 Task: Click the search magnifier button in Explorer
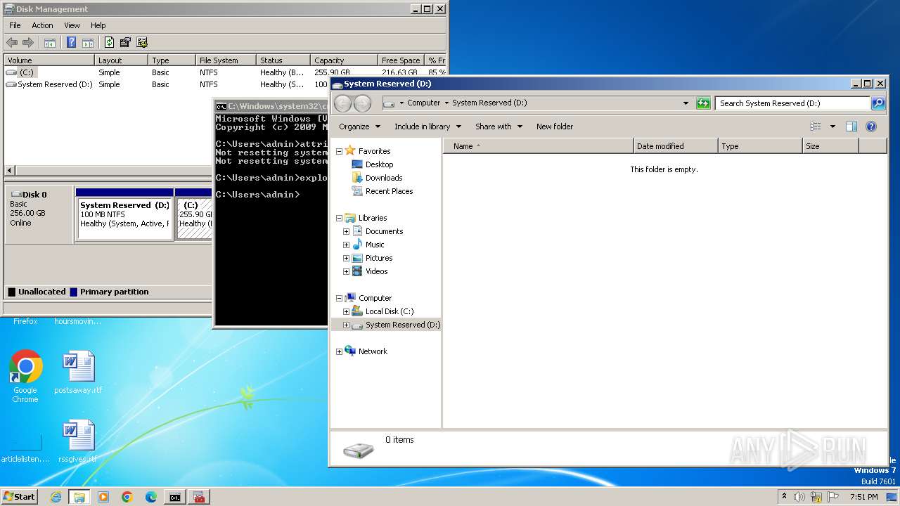(x=878, y=103)
